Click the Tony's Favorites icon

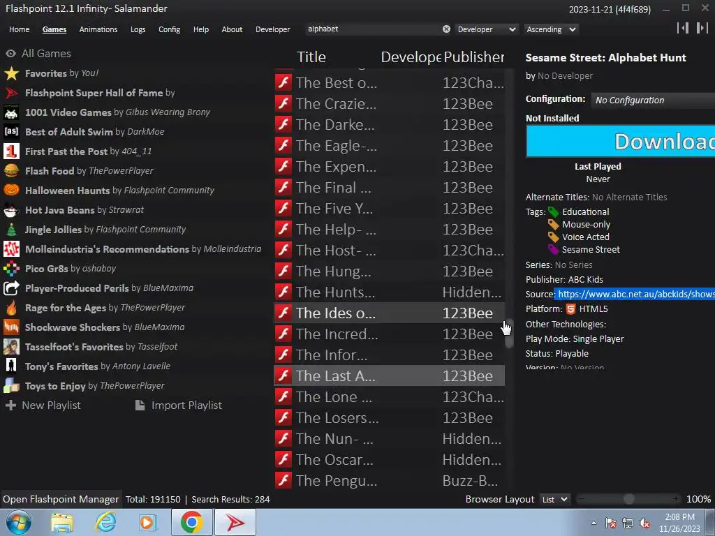11,366
